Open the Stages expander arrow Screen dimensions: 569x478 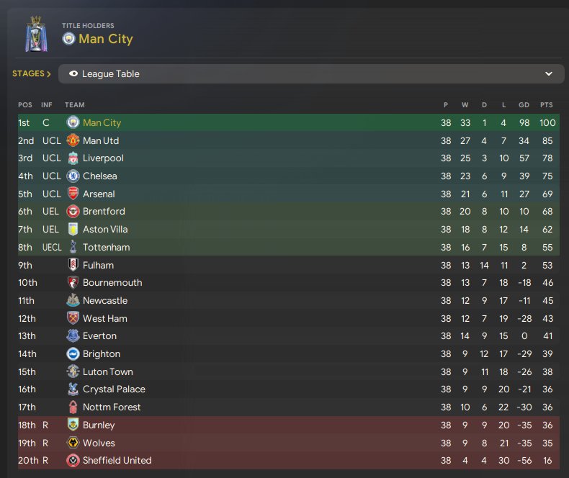pyautogui.click(x=48, y=73)
